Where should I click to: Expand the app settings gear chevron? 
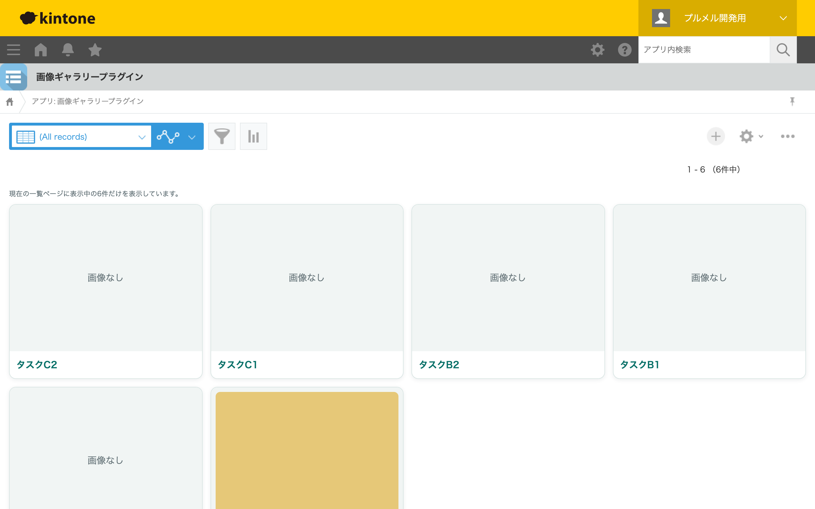pos(761,136)
